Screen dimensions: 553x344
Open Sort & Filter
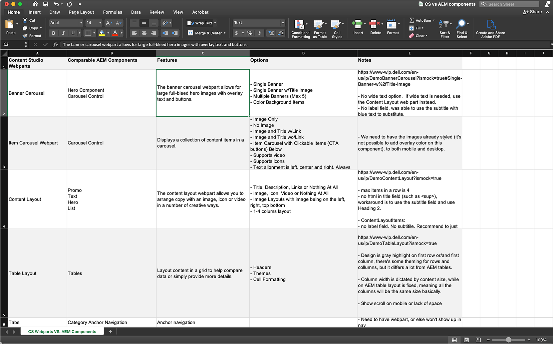click(445, 25)
